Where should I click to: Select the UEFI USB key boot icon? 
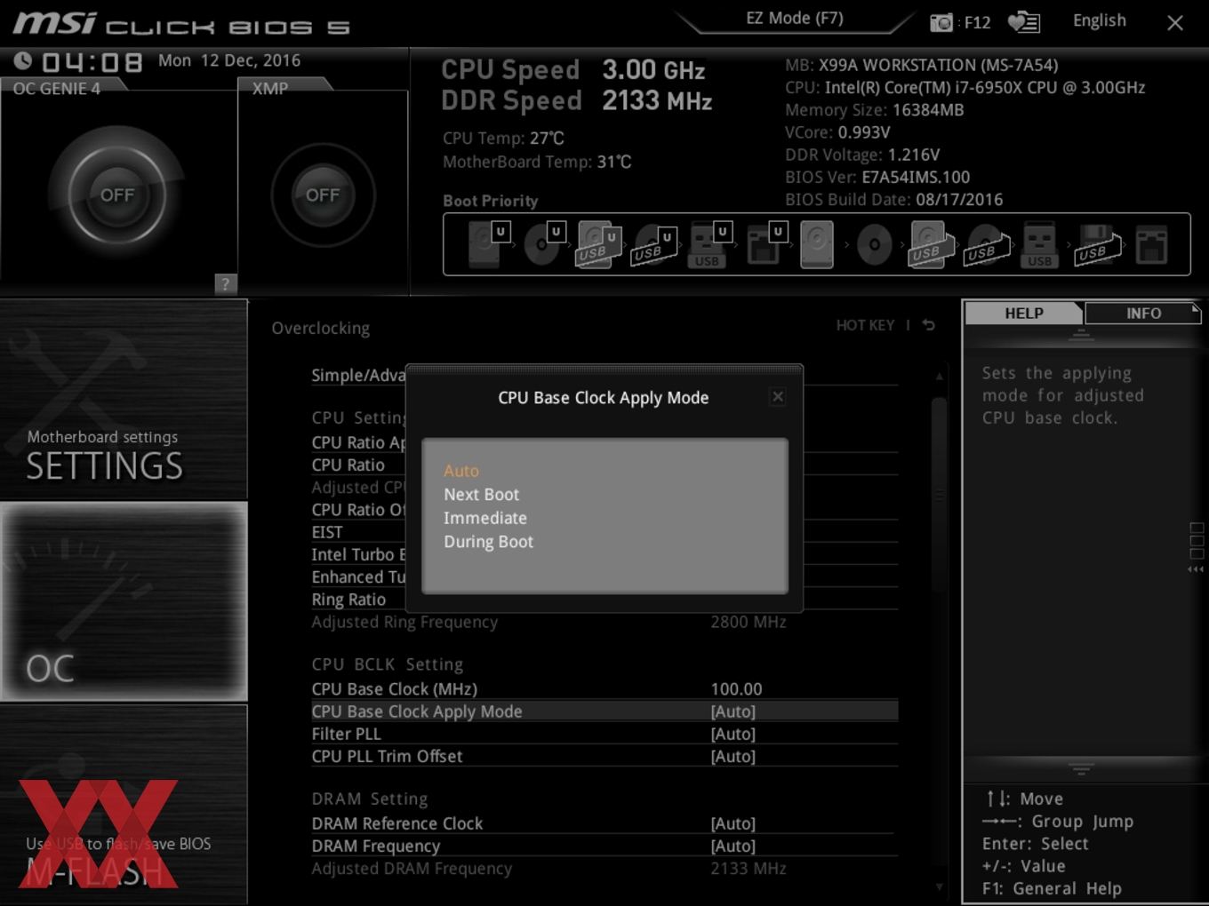[x=709, y=244]
